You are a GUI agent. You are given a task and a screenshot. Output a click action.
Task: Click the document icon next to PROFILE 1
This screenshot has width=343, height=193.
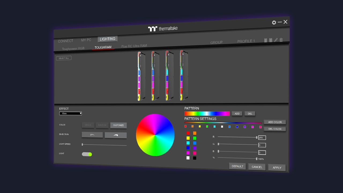coord(266,40)
